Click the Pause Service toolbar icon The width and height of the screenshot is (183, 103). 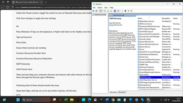(128, 11)
